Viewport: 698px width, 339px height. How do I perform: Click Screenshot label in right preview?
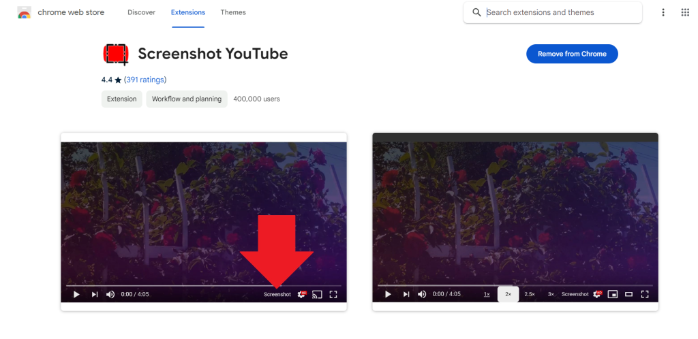tap(575, 294)
